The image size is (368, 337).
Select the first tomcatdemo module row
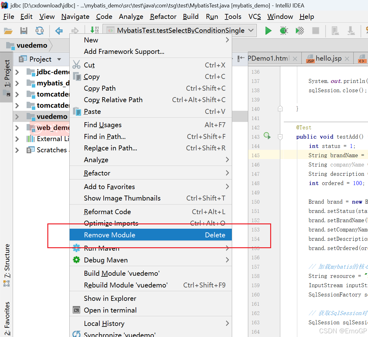41,94
